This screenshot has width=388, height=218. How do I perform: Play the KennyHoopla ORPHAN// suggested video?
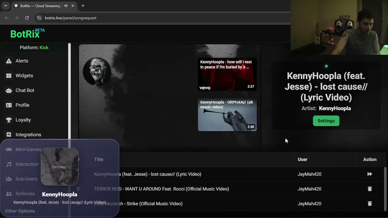[x=227, y=115]
